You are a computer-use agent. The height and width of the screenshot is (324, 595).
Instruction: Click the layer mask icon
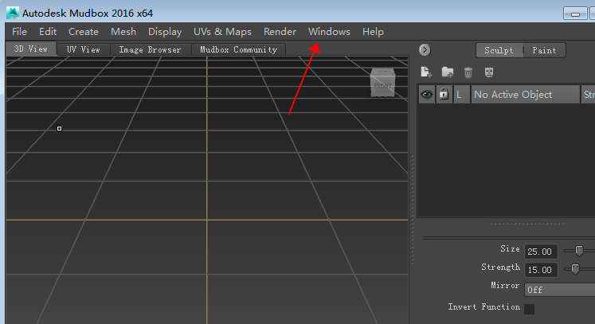coord(489,72)
